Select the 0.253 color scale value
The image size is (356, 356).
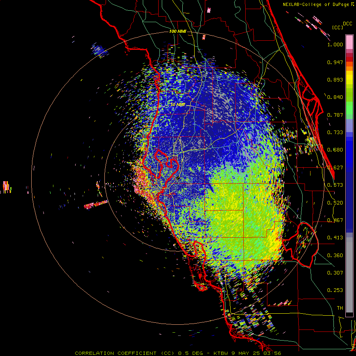335,290
